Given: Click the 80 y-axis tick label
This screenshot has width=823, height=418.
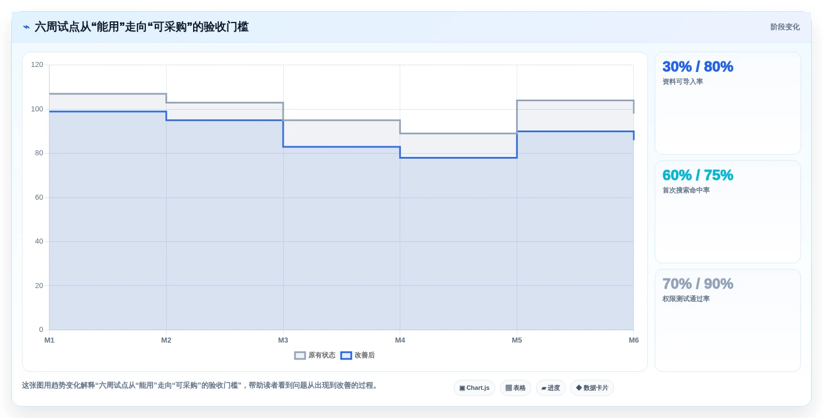Looking at the screenshot, I should (x=39, y=153).
